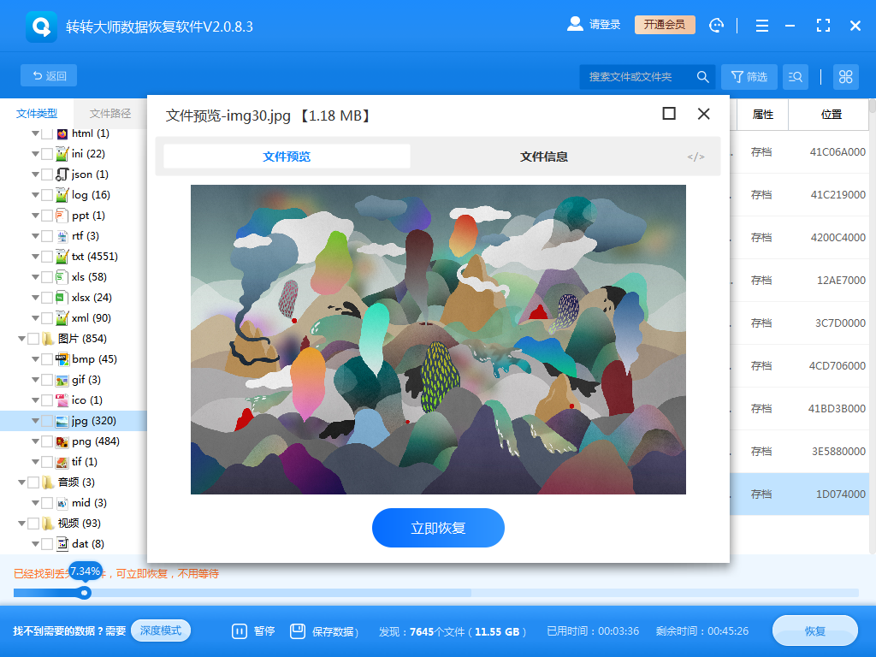Image resolution: width=876 pixels, height=657 pixels.
Task: Select the 筛选 filter icon
Action: [749, 76]
